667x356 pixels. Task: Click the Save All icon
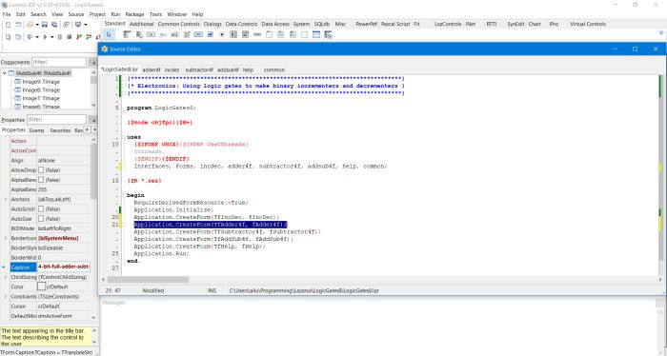point(54,25)
